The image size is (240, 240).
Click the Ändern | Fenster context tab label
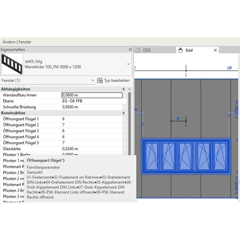tap(17, 42)
